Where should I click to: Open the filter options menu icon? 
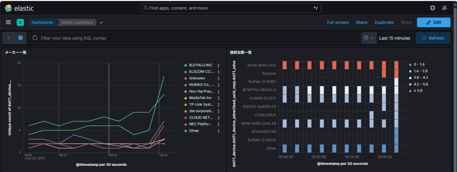(8, 38)
